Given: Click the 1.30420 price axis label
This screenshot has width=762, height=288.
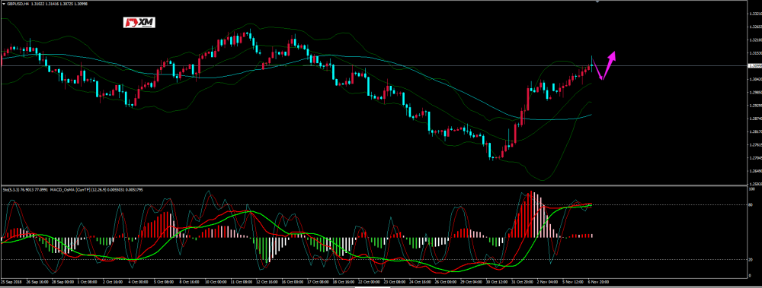Looking at the screenshot, I should click(x=755, y=79).
